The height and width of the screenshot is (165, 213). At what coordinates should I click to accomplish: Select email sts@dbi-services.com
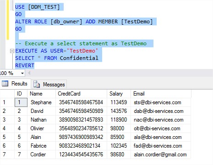click(x=161, y=102)
